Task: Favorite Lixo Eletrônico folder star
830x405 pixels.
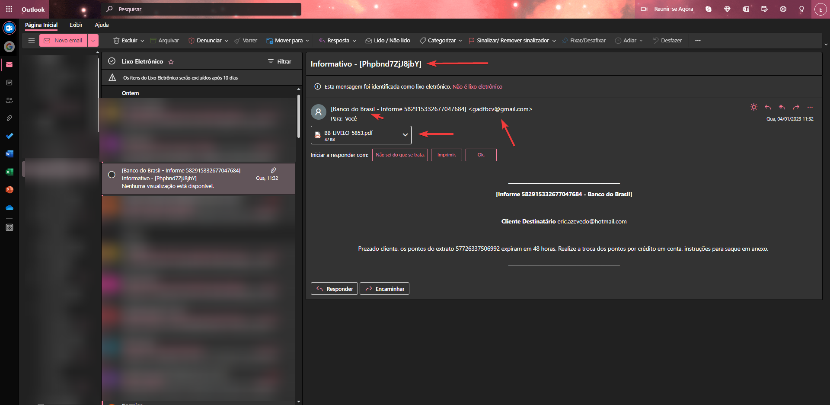Action: point(171,62)
